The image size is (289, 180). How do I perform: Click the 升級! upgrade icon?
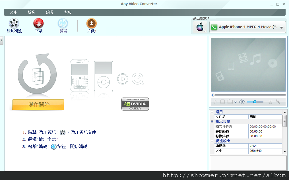pos(91,23)
